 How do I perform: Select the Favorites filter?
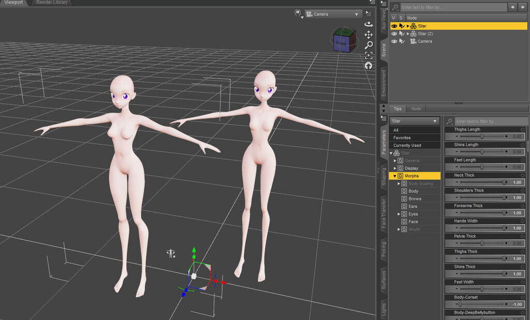(402, 138)
